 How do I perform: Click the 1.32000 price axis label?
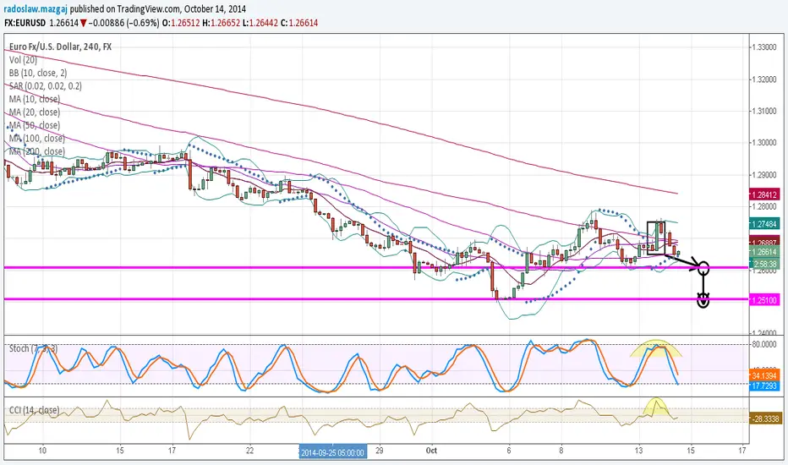[x=763, y=79]
